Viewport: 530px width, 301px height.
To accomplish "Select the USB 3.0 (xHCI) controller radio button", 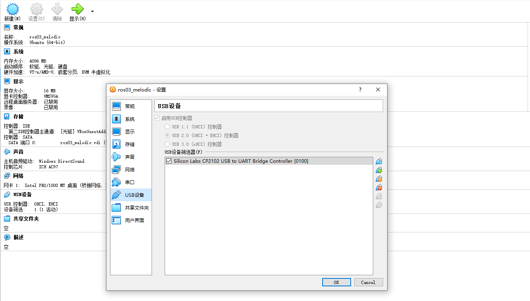I will pyautogui.click(x=167, y=144).
